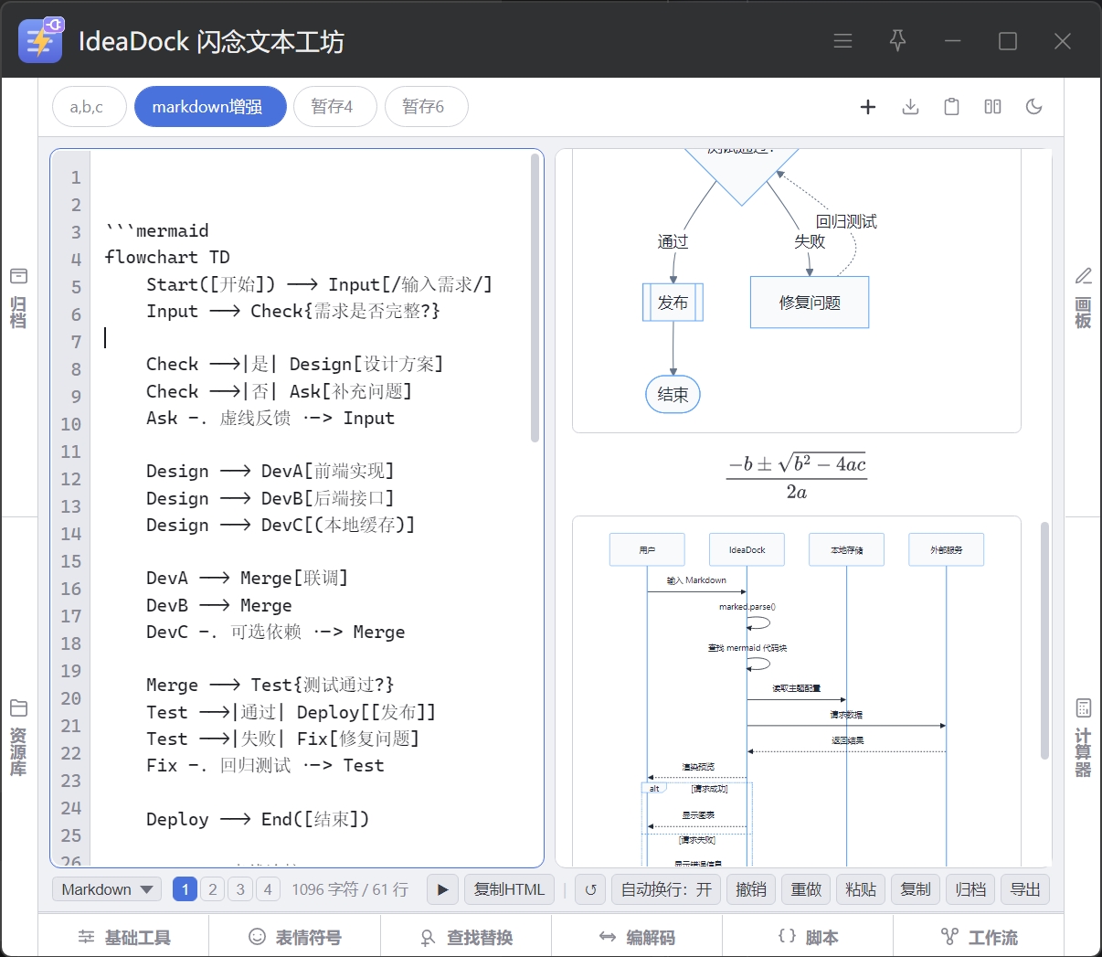Image resolution: width=1102 pixels, height=957 pixels.
Task: Click the 'DevB ⟶ Merge' code line
Action: pos(219,605)
